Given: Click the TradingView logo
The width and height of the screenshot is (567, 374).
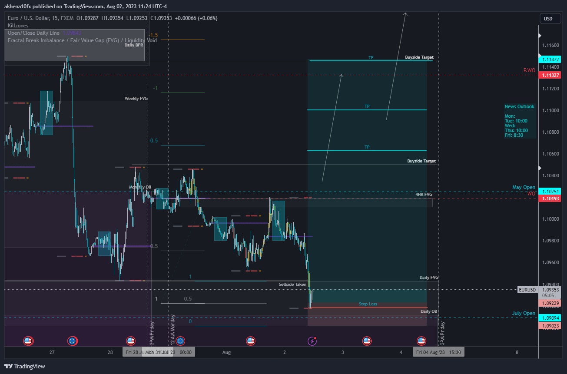Looking at the screenshot, I should (x=25, y=366).
